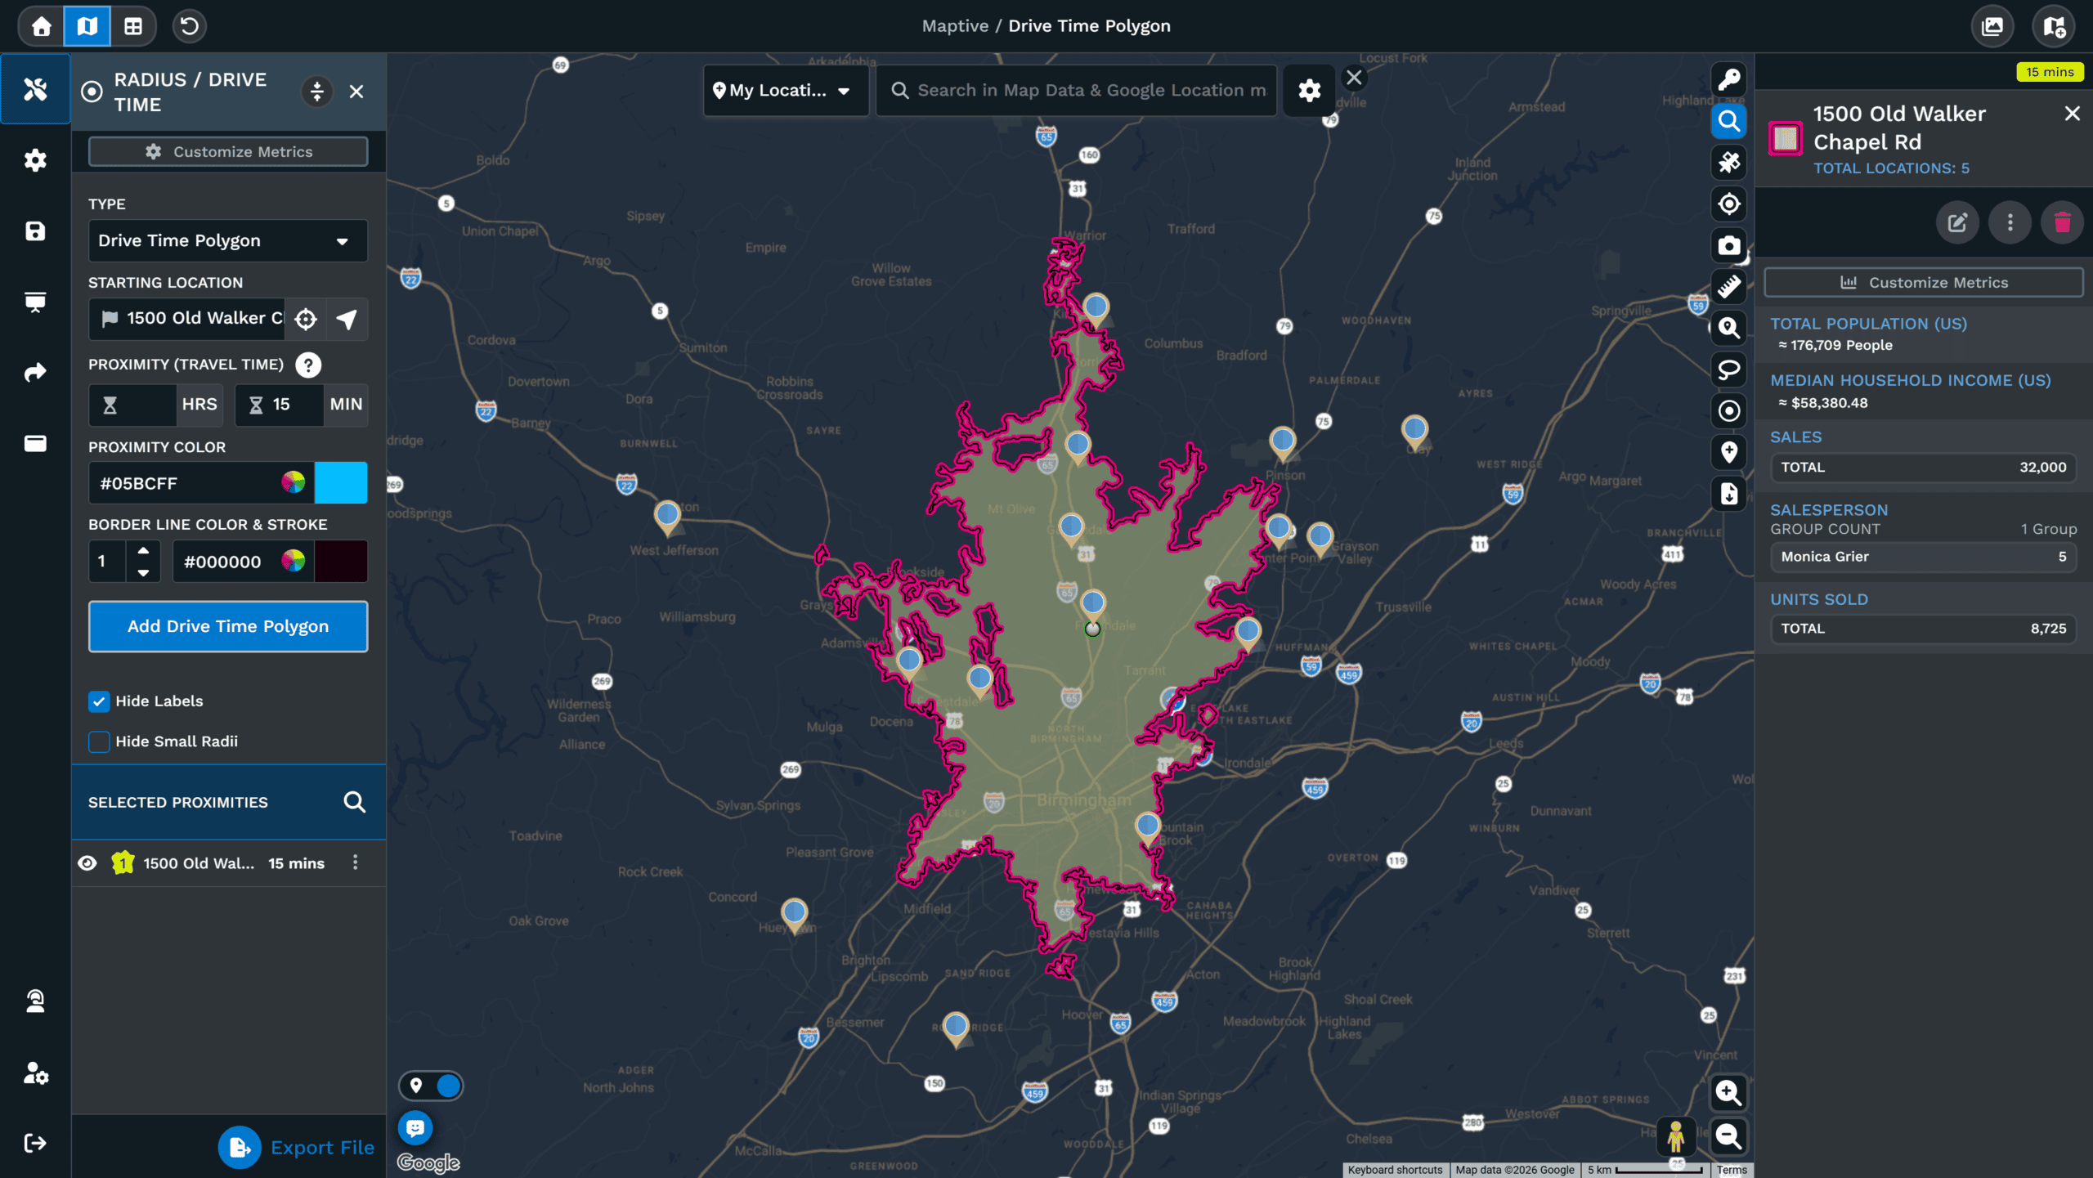Open proximity color wheel picker
The width and height of the screenshot is (2093, 1178).
tap(293, 483)
